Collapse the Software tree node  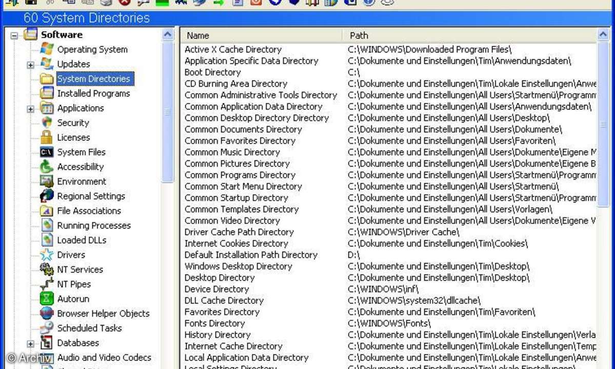click(x=14, y=36)
